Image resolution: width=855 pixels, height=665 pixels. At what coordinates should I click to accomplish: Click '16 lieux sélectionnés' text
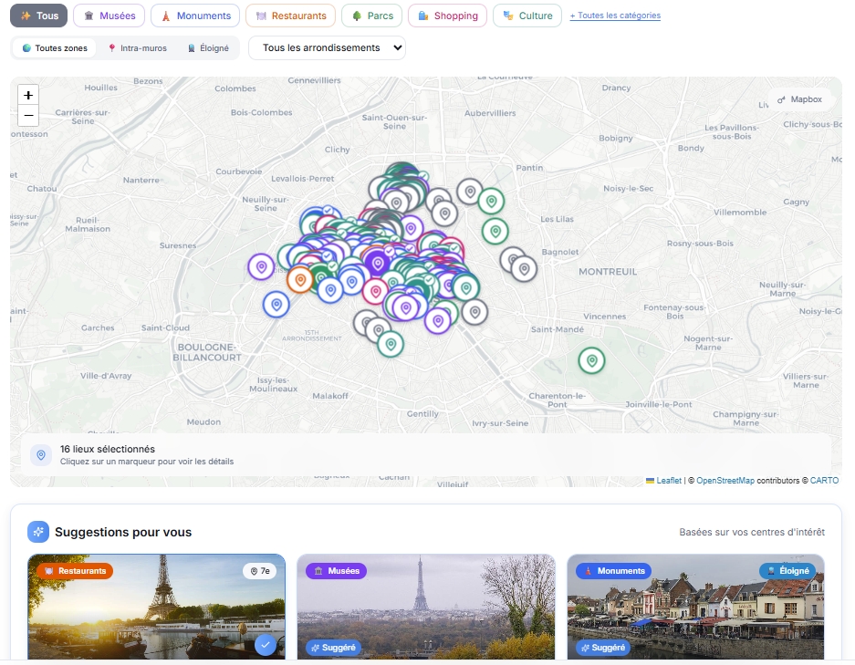[x=108, y=449]
